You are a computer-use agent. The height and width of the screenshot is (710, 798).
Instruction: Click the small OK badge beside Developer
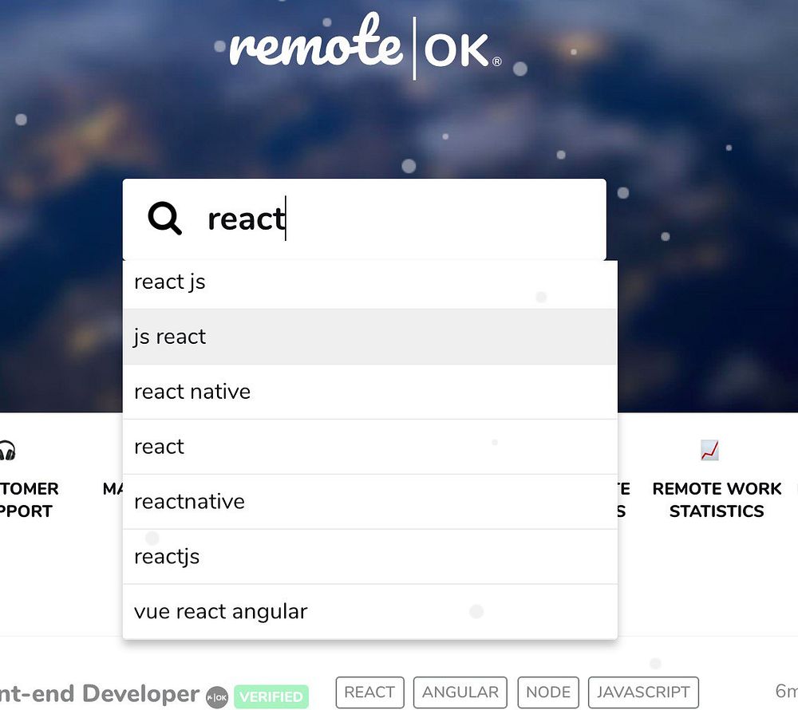coord(217,697)
